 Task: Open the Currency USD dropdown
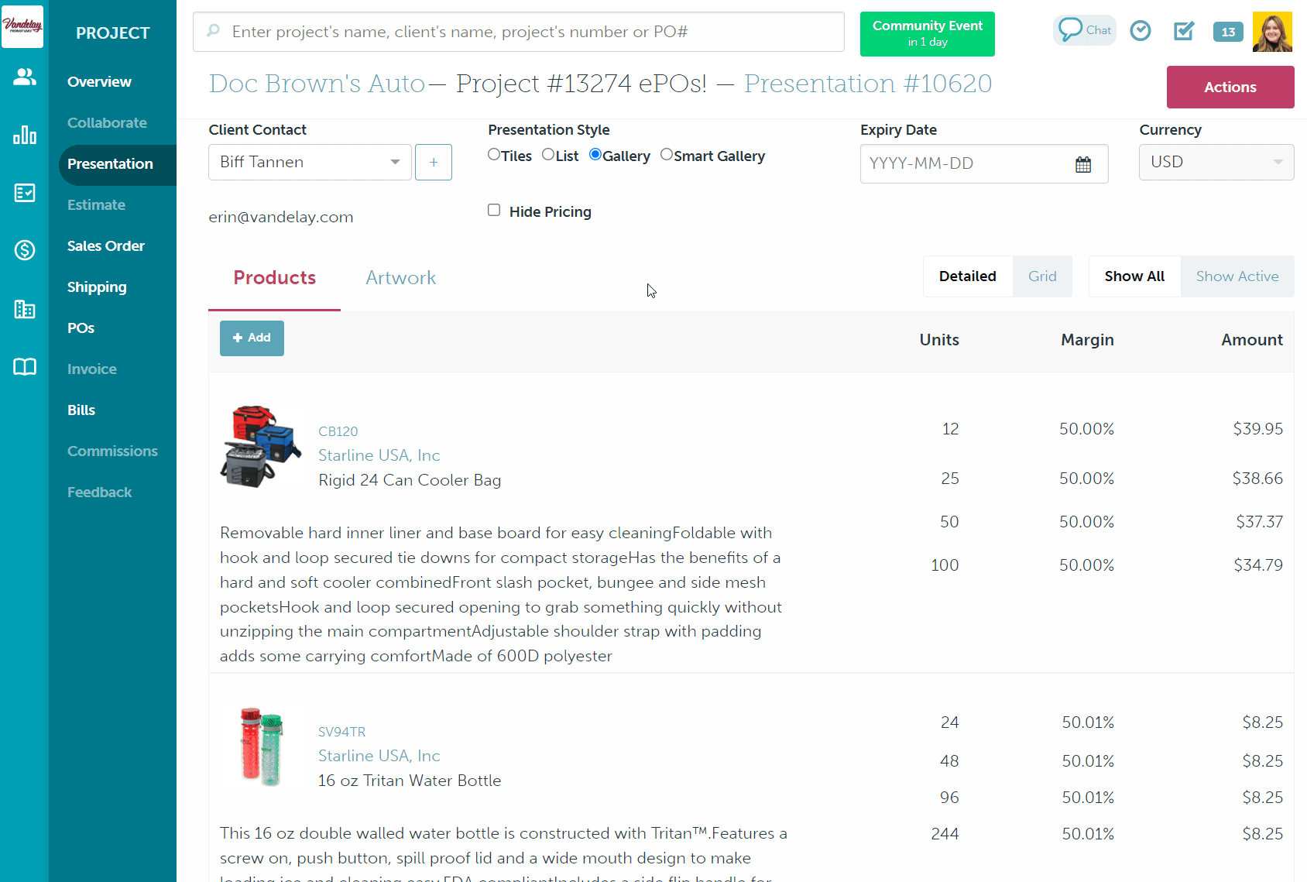[x=1216, y=163]
